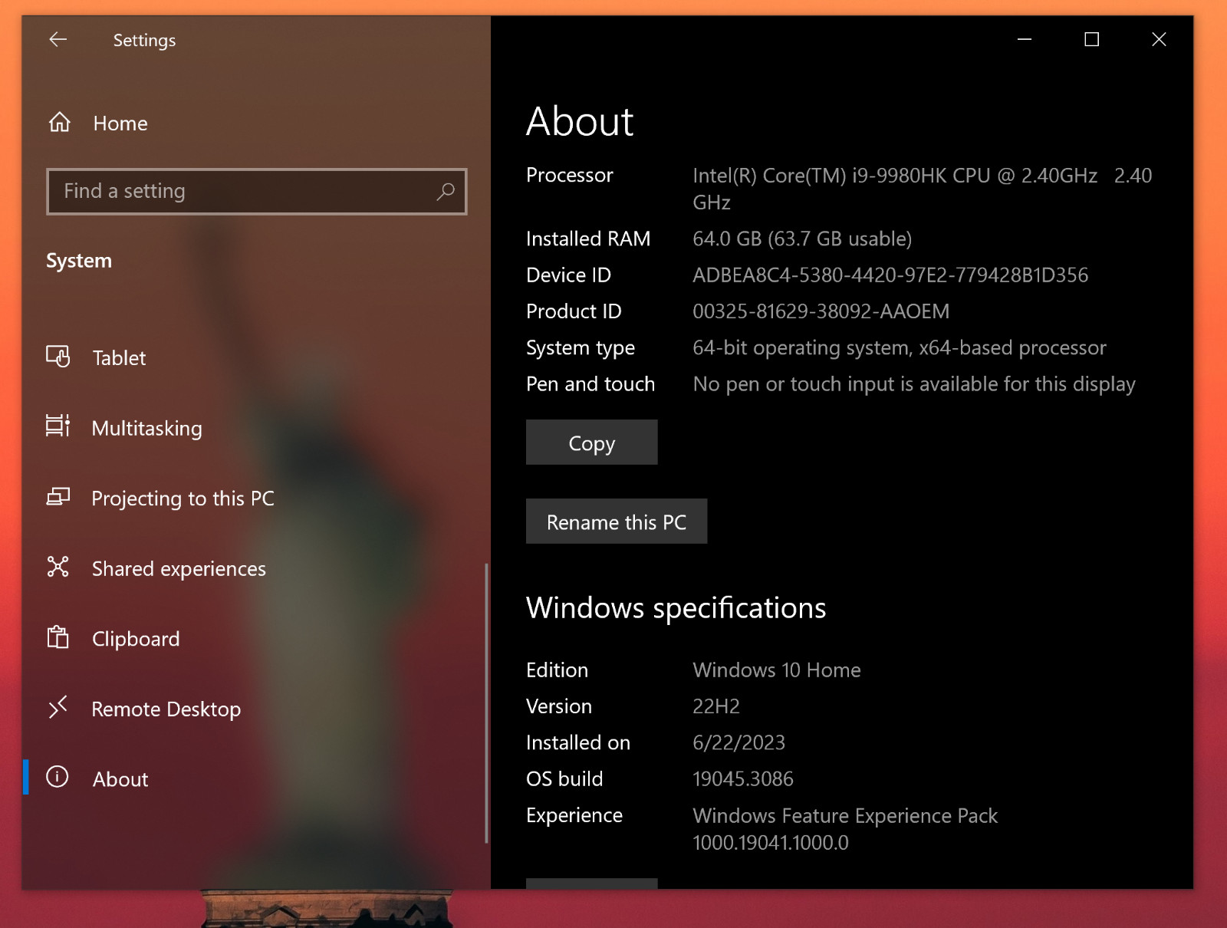This screenshot has height=928, width=1227.
Task: Click the Remote Desktop icon
Action: coord(58,707)
